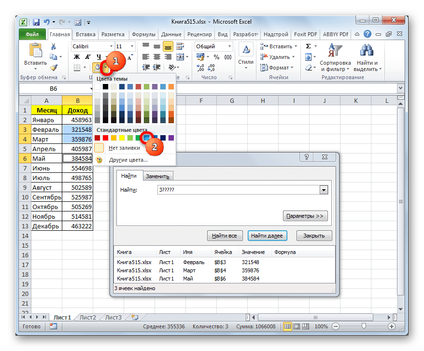Align text to top of cell
The width and height of the screenshot is (424, 351).
point(146,46)
